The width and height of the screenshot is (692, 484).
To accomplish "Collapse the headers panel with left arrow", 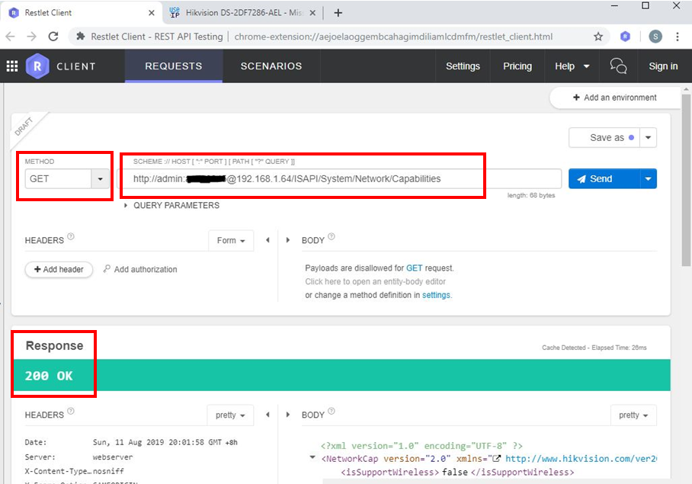I will point(268,240).
